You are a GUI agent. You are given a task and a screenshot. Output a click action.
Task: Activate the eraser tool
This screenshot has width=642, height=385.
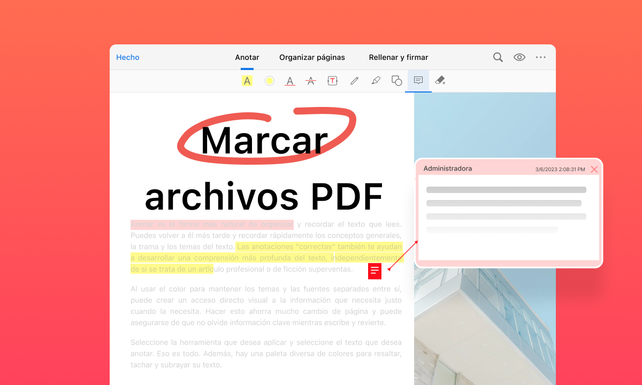(440, 80)
